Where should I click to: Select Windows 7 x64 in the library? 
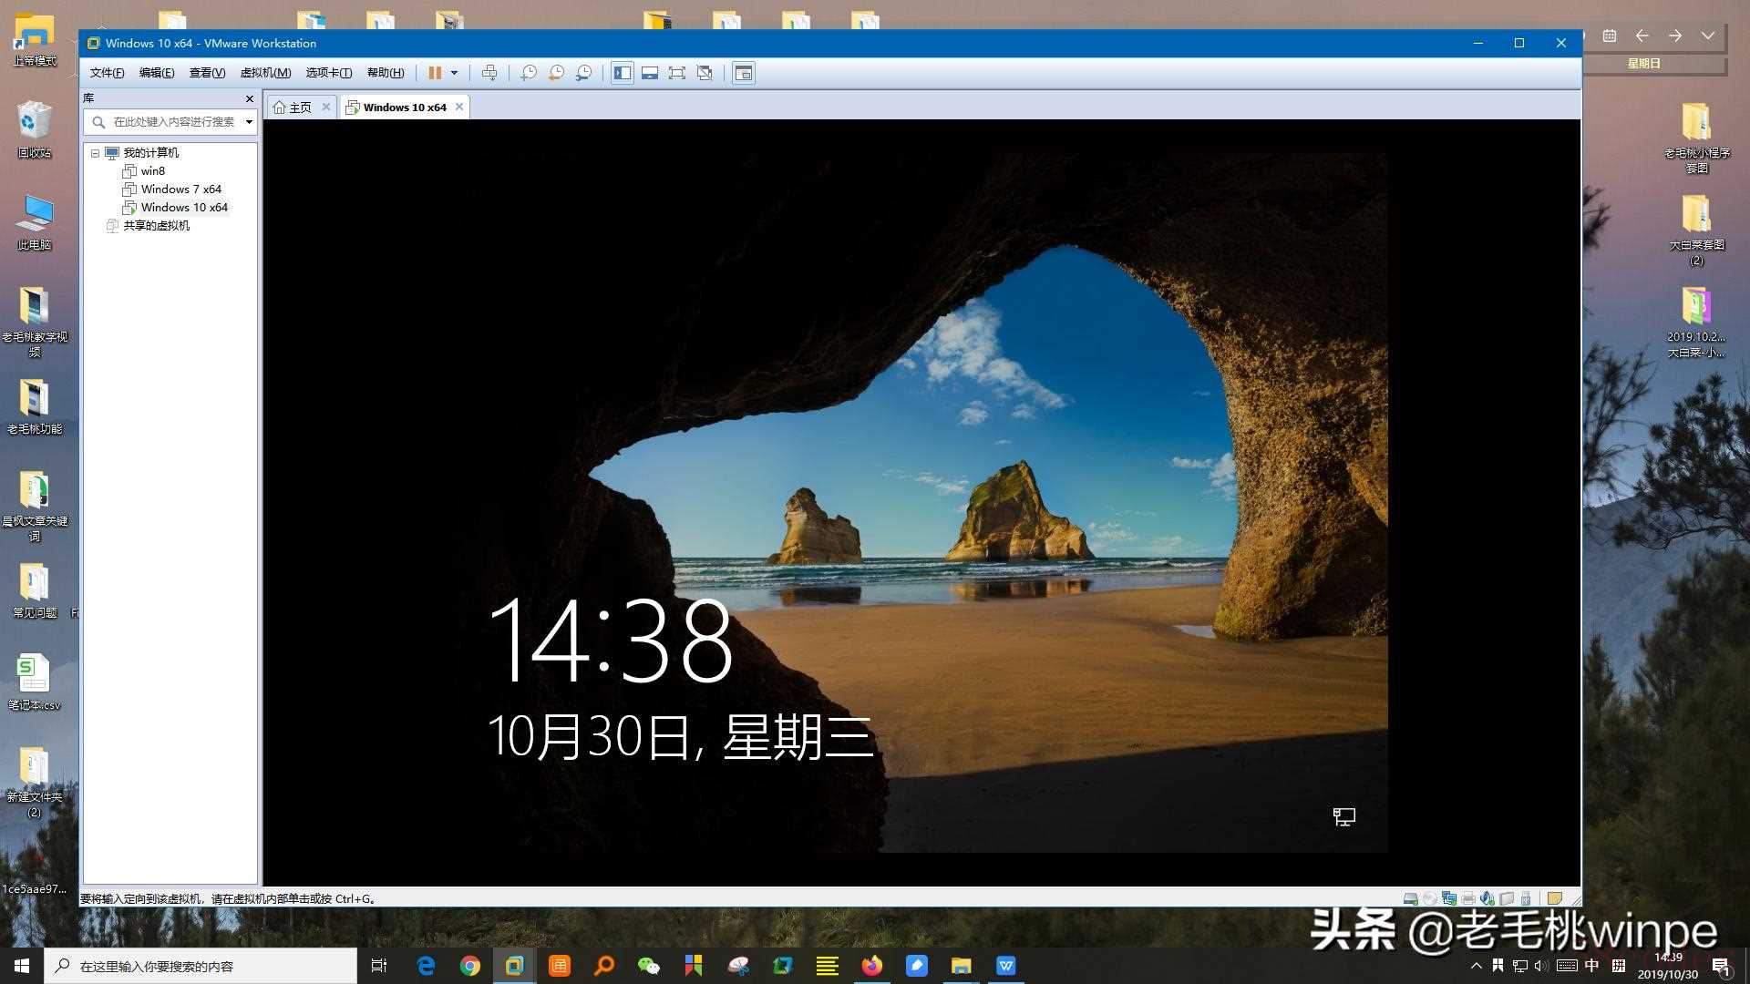180,190
